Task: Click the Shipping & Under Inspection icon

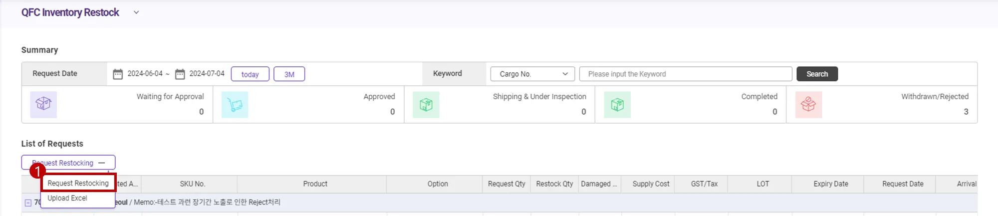Action: point(426,104)
